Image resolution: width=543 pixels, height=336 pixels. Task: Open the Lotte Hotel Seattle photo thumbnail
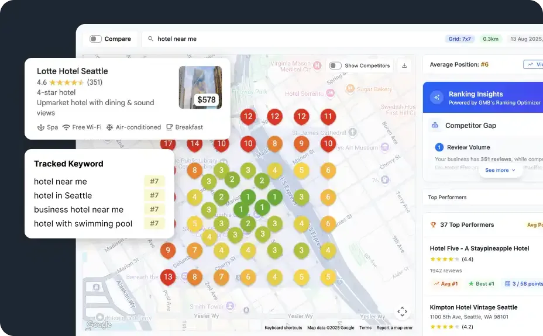click(201, 88)
